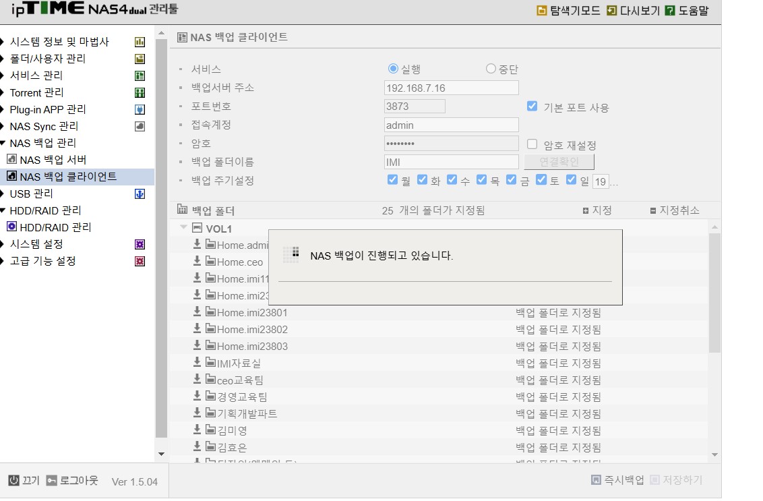Uncheck the 월 backup day checkbox

point(393,179)
